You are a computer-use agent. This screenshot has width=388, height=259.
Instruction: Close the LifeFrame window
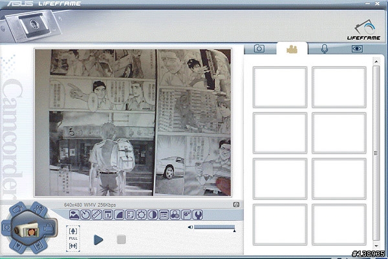(x=378, y=3)
